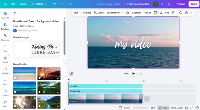Select the river valley template thumbnail

(49, 102)
